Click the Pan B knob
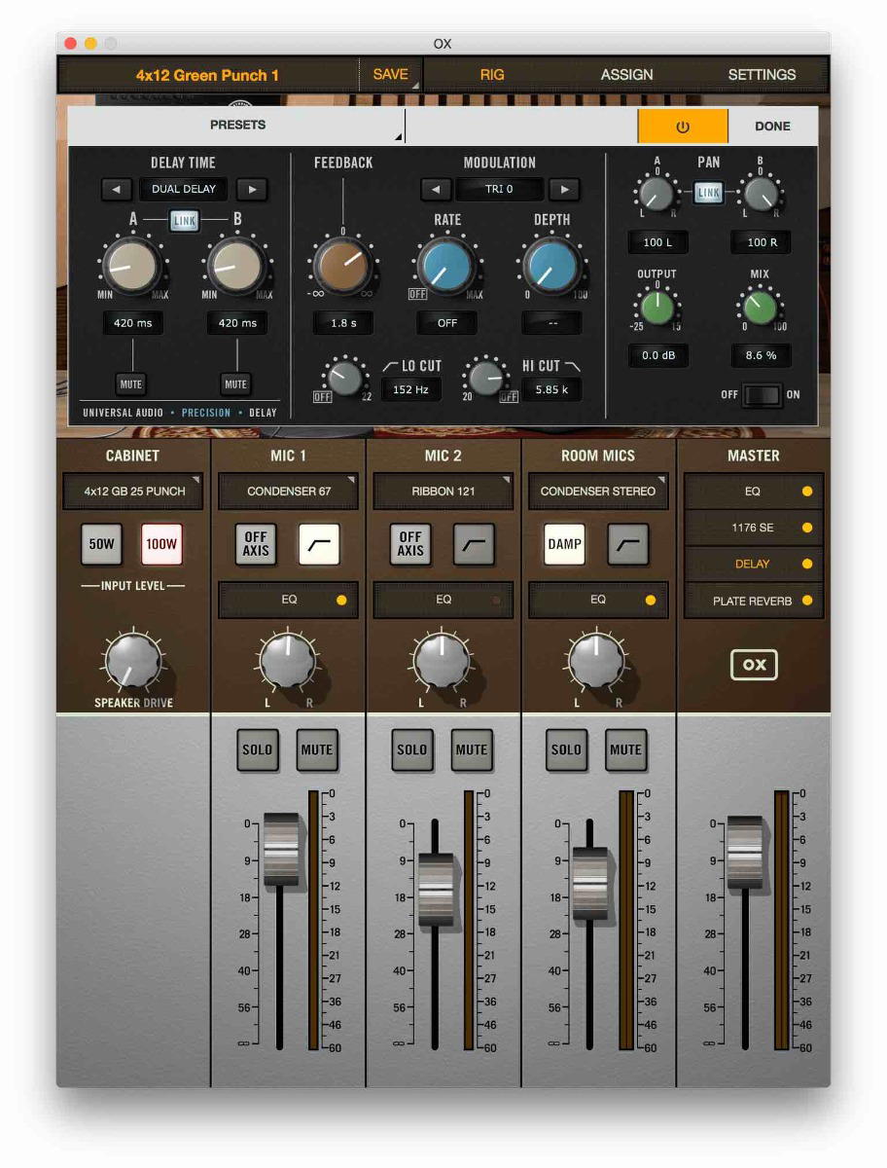Image resolution: width=887 pixels, height=1168 pixels. (760, 195)
